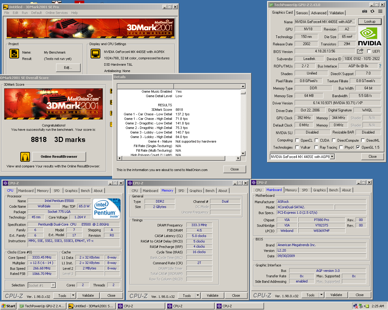Click the Intel Pentium inside logo
The image size is (388, 310).
pos(106,209)
